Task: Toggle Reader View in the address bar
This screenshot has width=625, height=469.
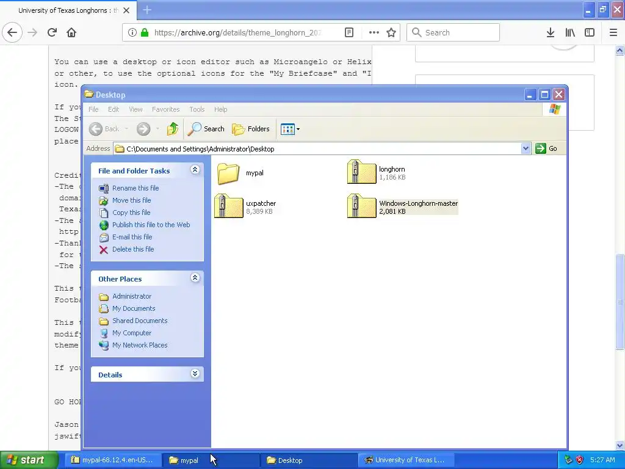Action: [349, 32]
